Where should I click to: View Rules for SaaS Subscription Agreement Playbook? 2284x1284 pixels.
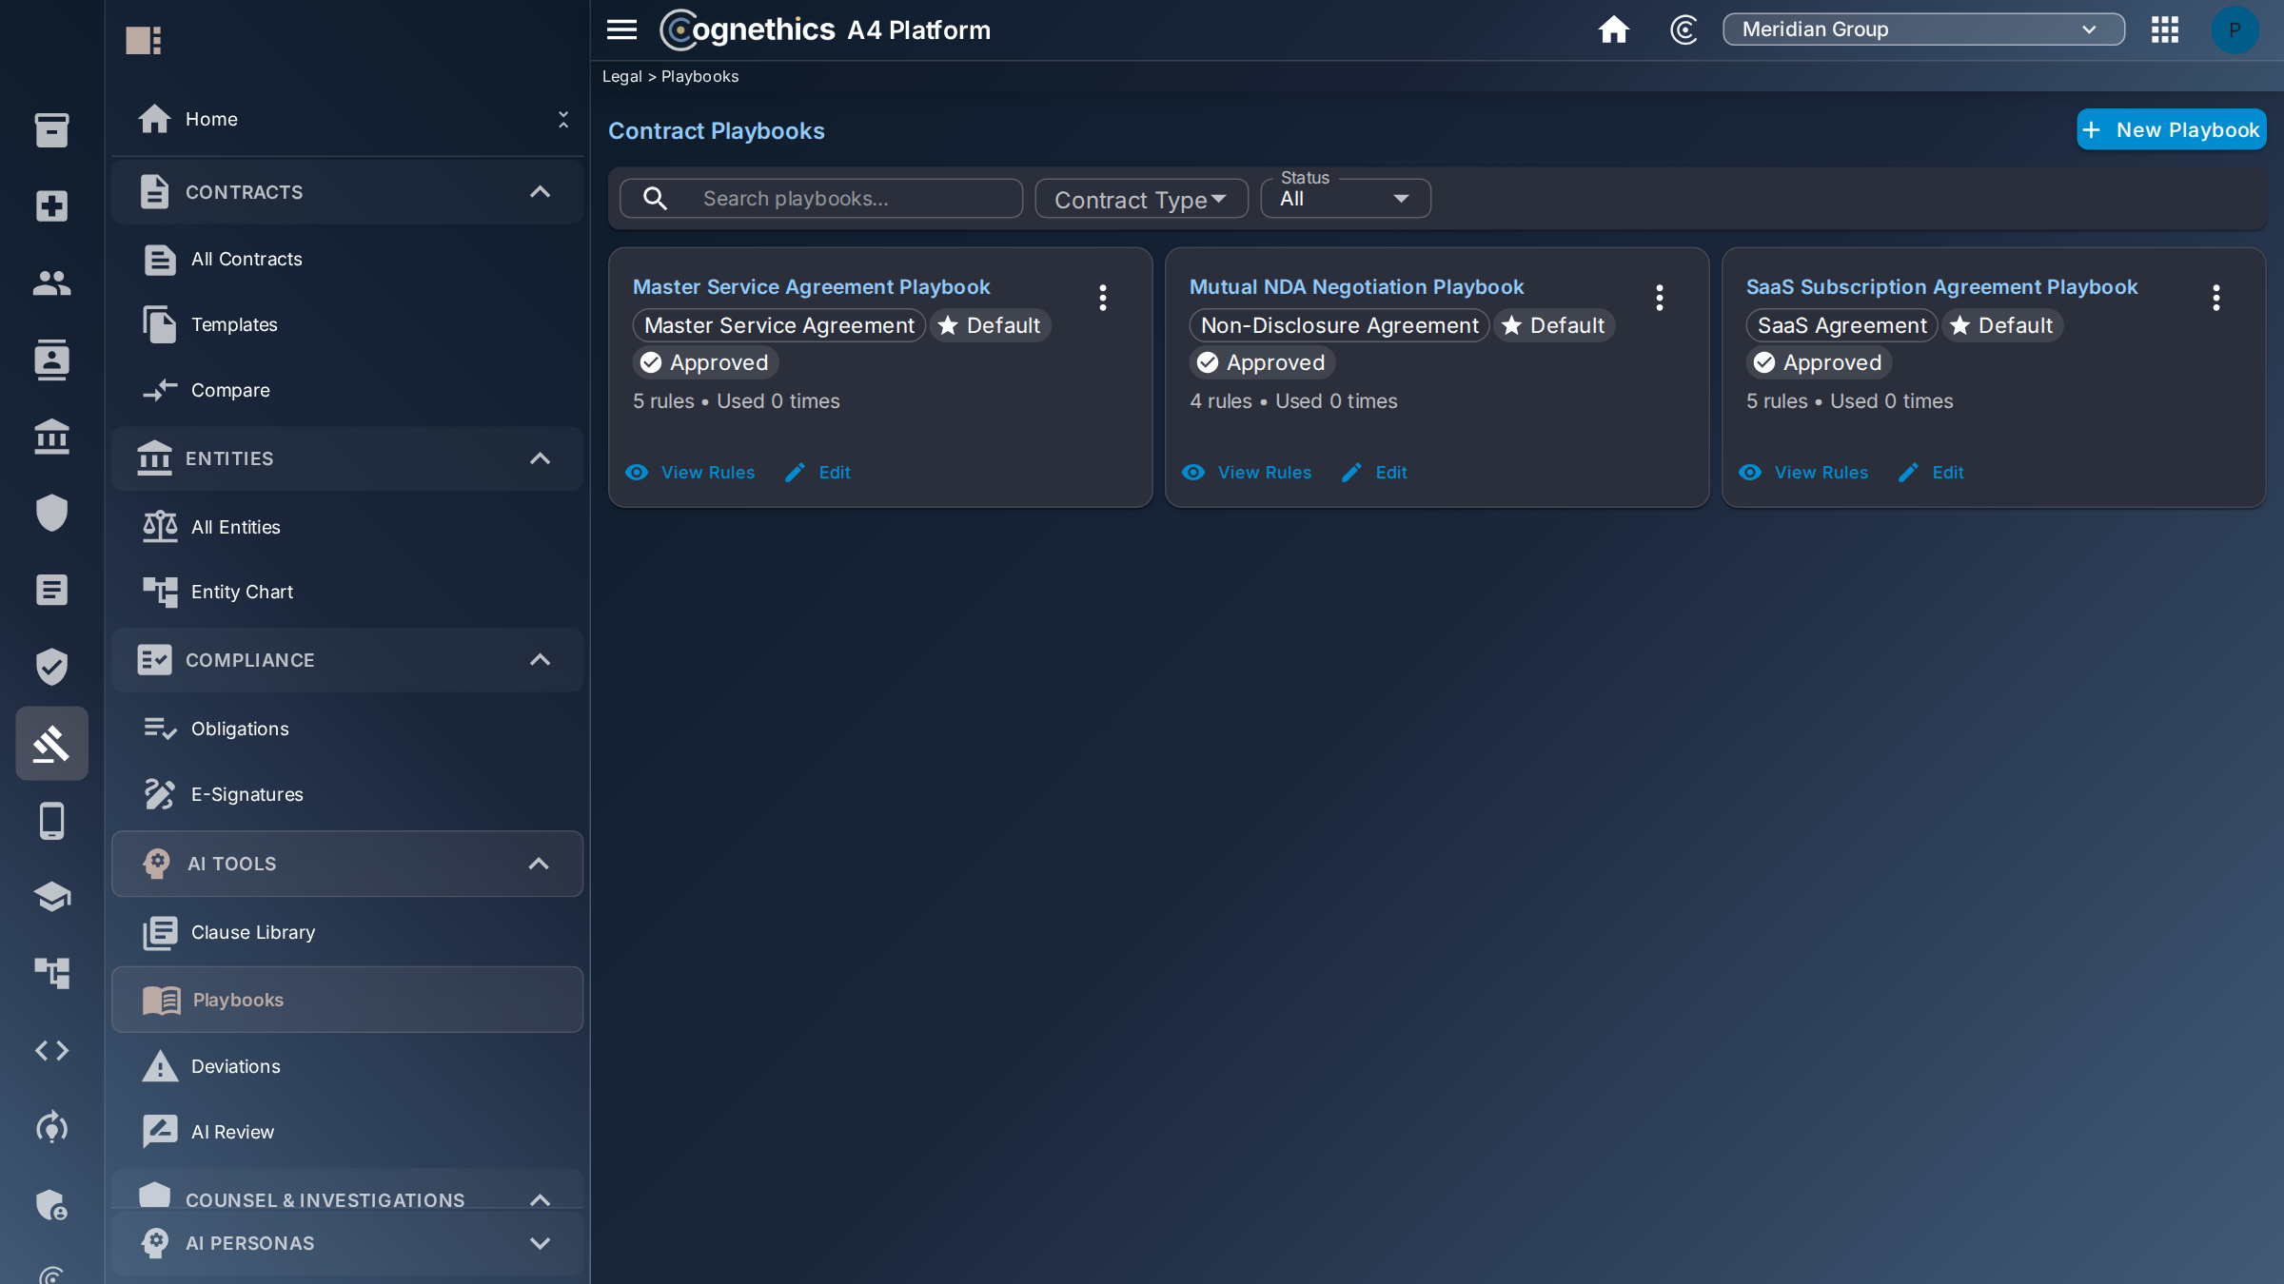click(x=1804, y=473)
